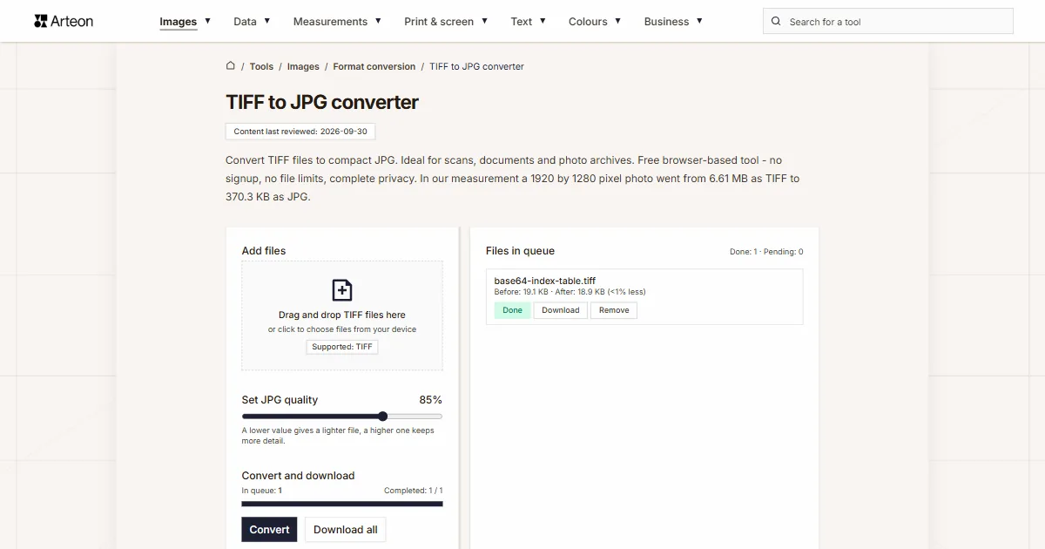Remove base64-index-table.tiff from queue
This screenshot has width=1045, height=549.
pos(614,310)
